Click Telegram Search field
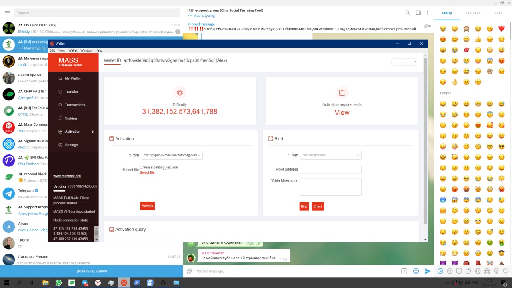Image resolution: width=512 pixels, height=288 pixels. (x=98, y=13)
